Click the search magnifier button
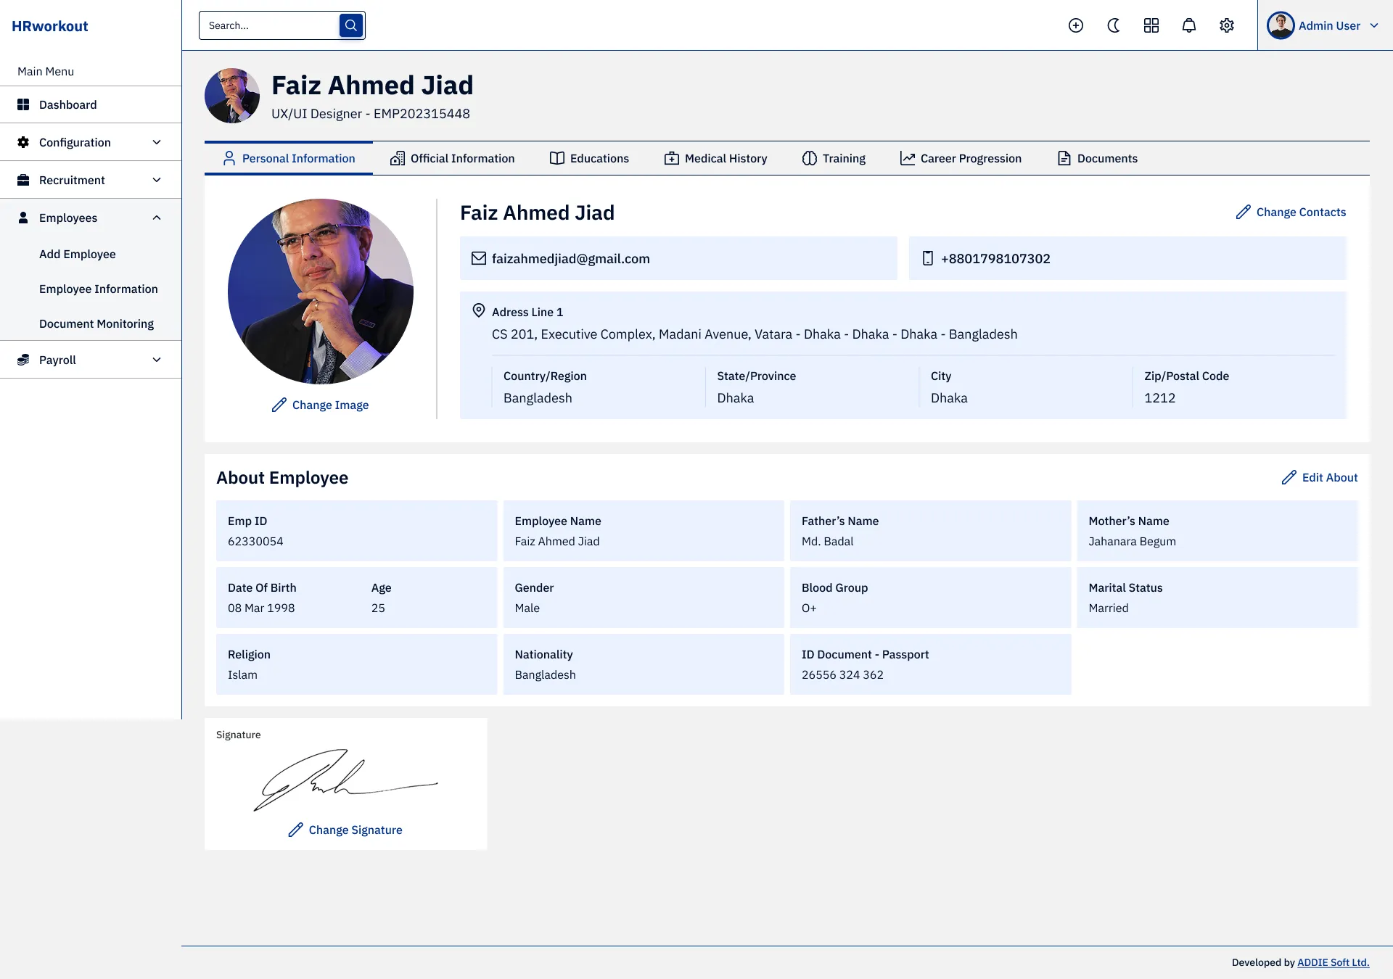1393x979 pixels. (351, 25)
